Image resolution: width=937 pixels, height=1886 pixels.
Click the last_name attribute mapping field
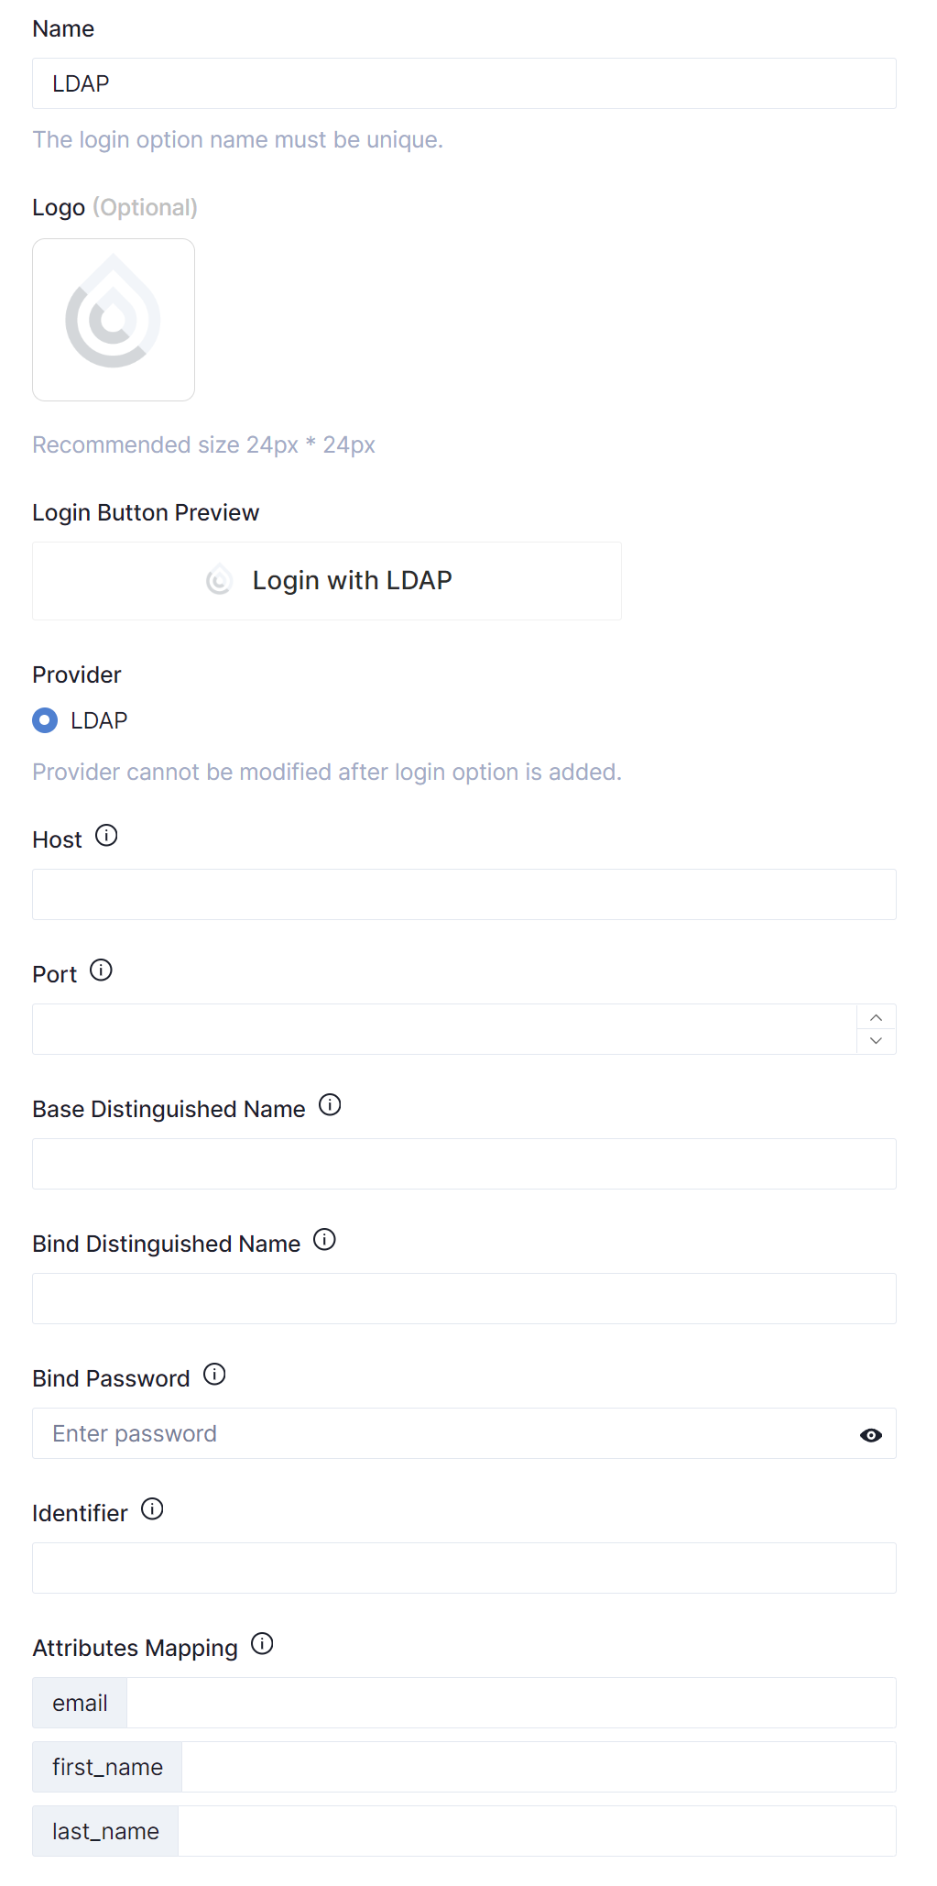click(536, 1831)
